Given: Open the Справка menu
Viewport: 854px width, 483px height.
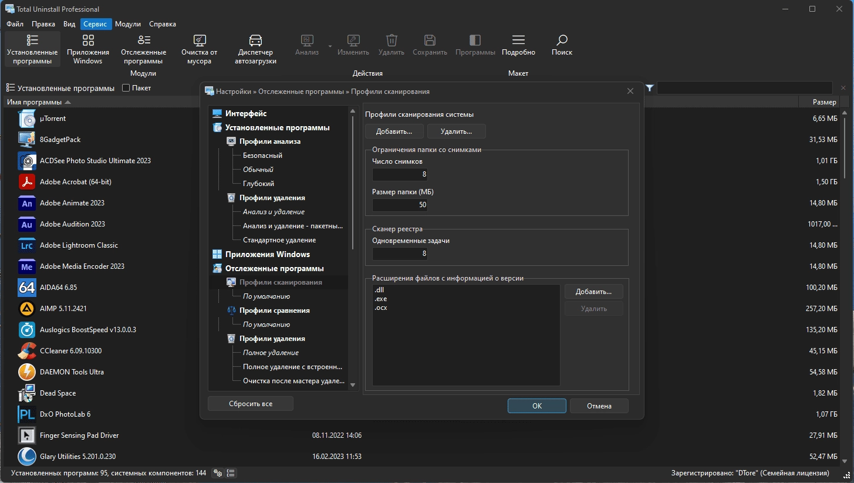Looking at the screenshot, I should coord(163,24).
